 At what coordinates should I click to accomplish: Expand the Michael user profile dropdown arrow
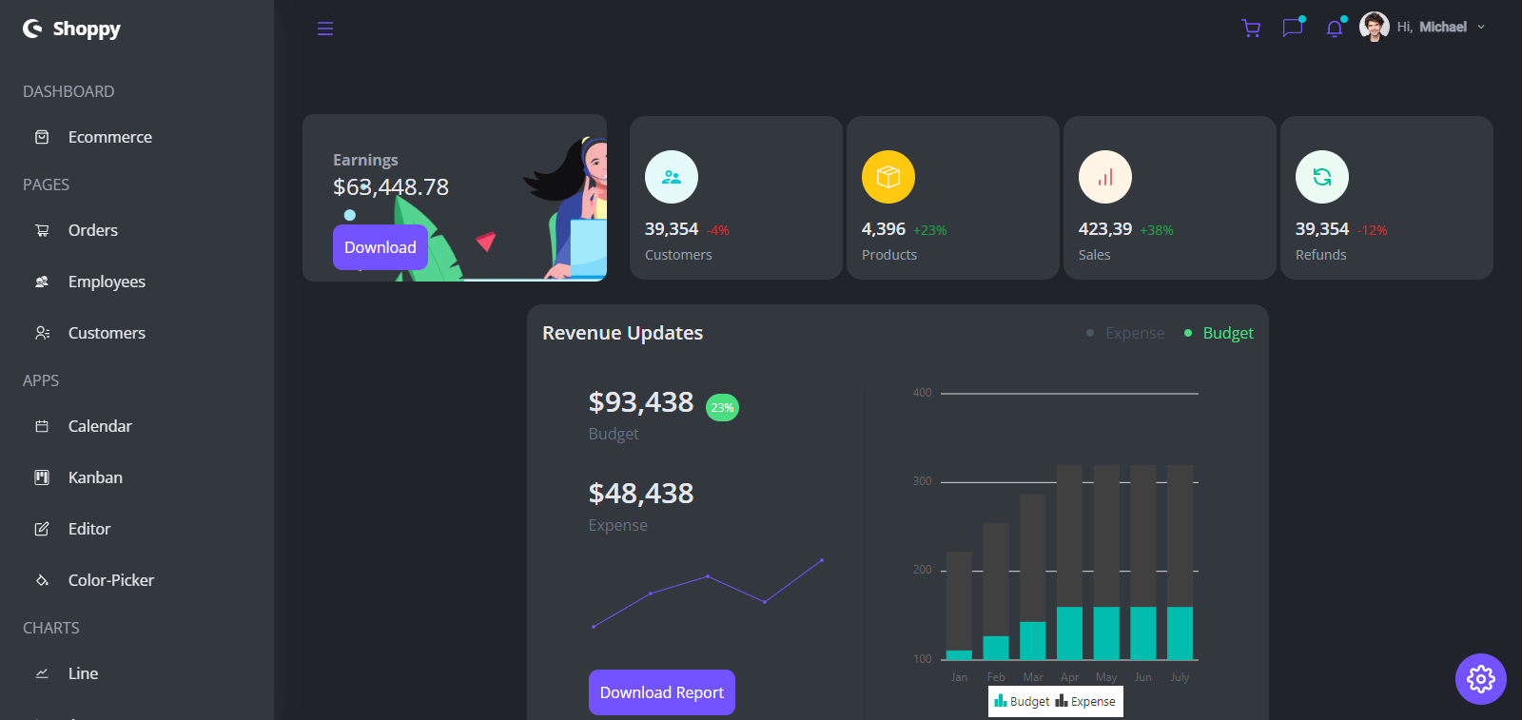coord(1481,28)
